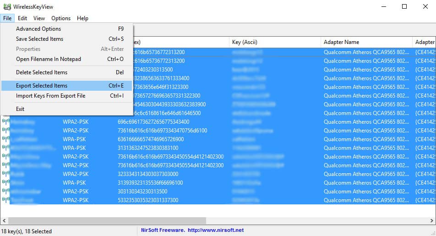Viewport: 436px width, 236px height.
Task: Click Exit in the File menu
Action: (20, 109)
